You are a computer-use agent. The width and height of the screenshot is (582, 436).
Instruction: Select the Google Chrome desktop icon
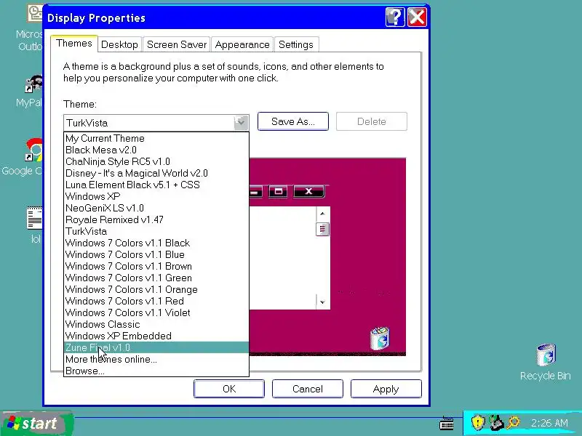pyautogui.click(x=33, y=150)
